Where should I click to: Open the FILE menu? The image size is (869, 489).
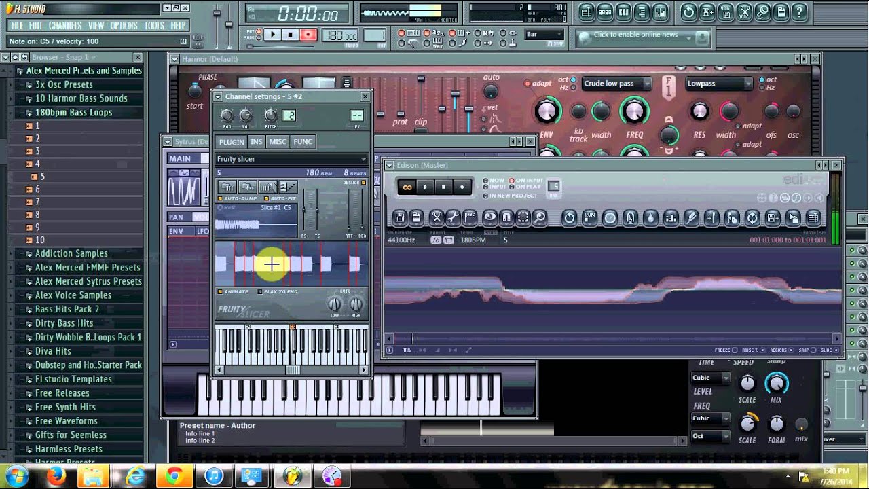[x=17, y=26]
